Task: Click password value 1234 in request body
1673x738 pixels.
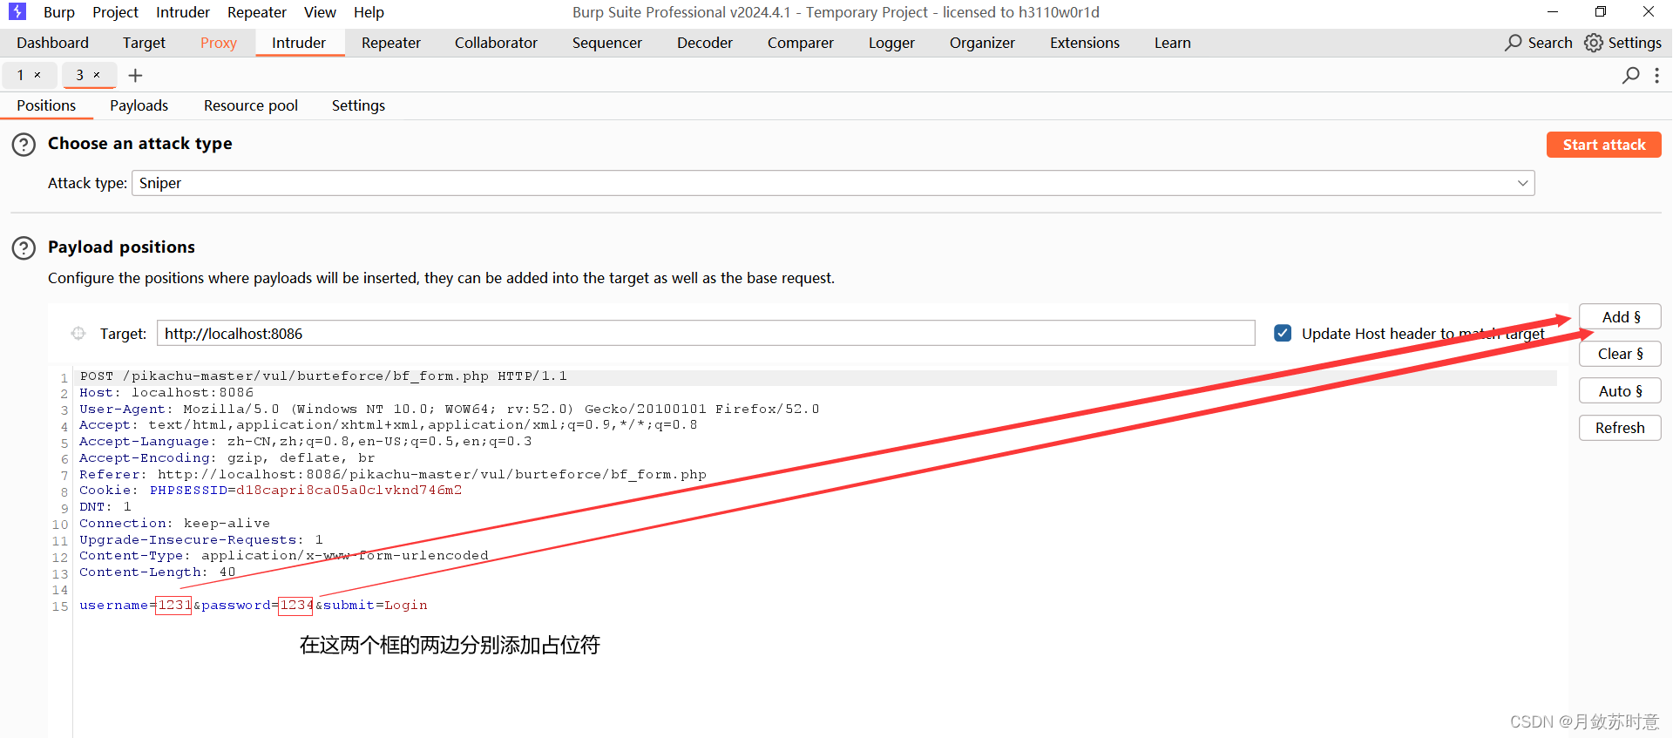Action: tap(296, 605)
